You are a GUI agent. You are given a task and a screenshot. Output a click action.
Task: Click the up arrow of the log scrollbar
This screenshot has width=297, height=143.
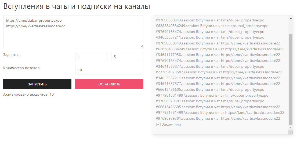[x=291, y=18]
